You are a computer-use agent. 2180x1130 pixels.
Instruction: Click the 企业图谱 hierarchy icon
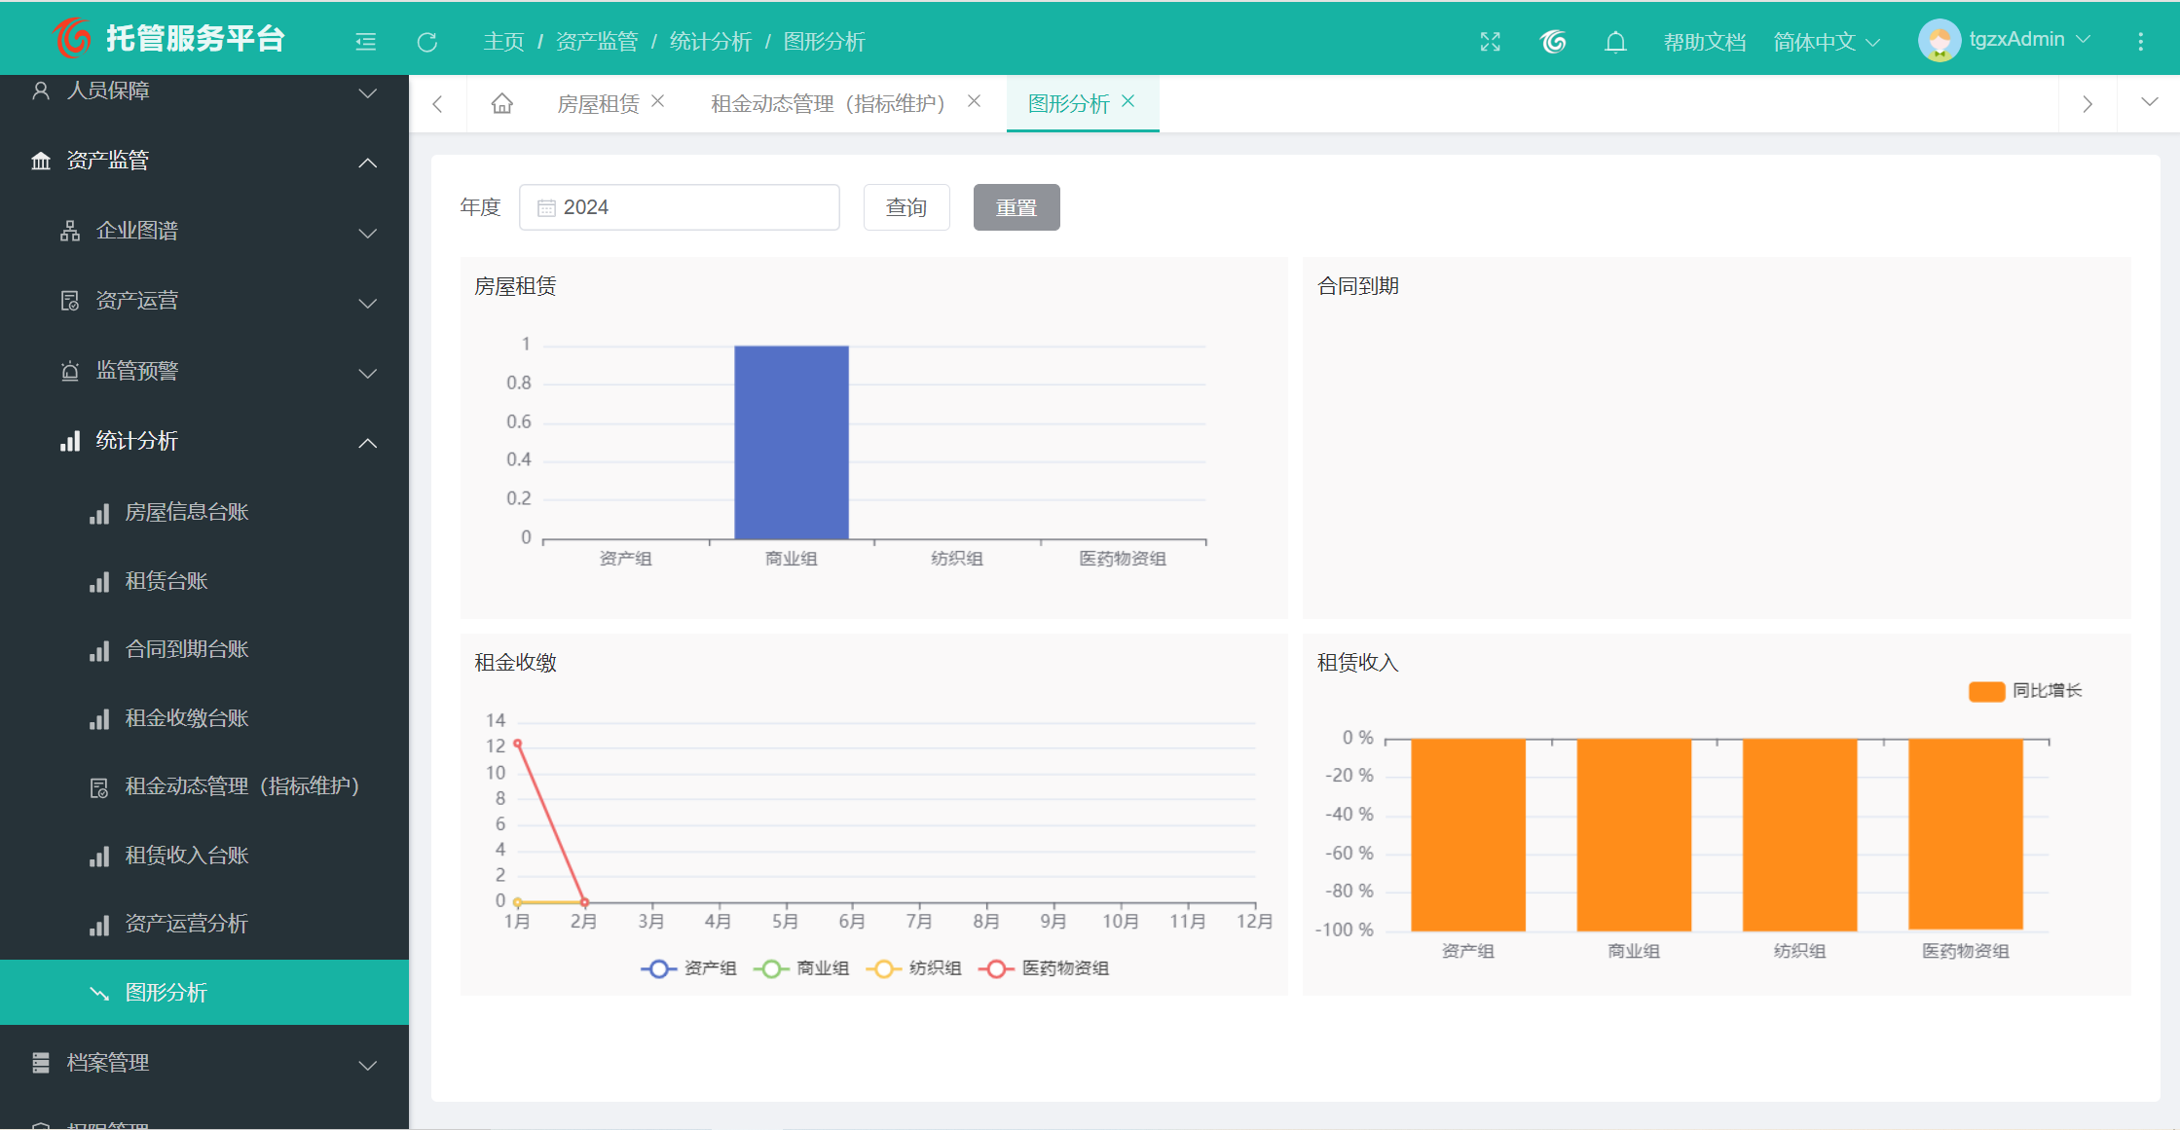point(70,231)
